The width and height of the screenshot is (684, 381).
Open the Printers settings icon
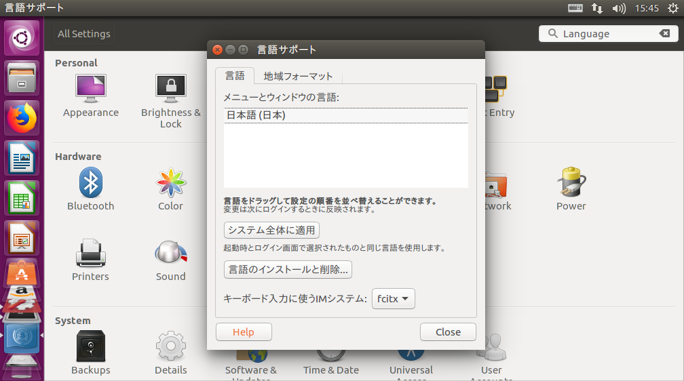(91, 253)
